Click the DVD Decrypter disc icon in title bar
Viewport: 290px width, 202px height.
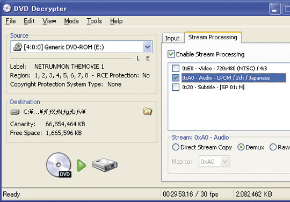7,9
